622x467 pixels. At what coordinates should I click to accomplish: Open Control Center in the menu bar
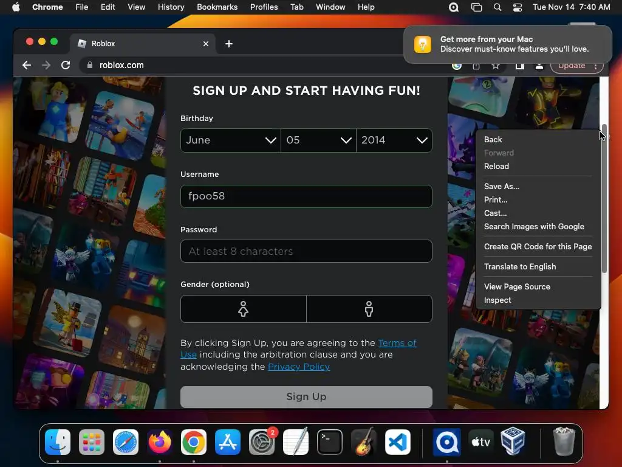click(518, 7)
